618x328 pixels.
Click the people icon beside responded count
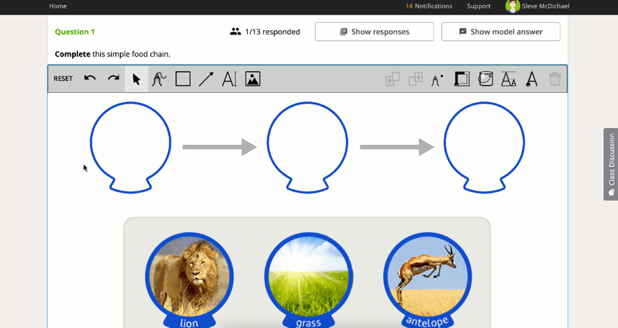coord(235,32)
